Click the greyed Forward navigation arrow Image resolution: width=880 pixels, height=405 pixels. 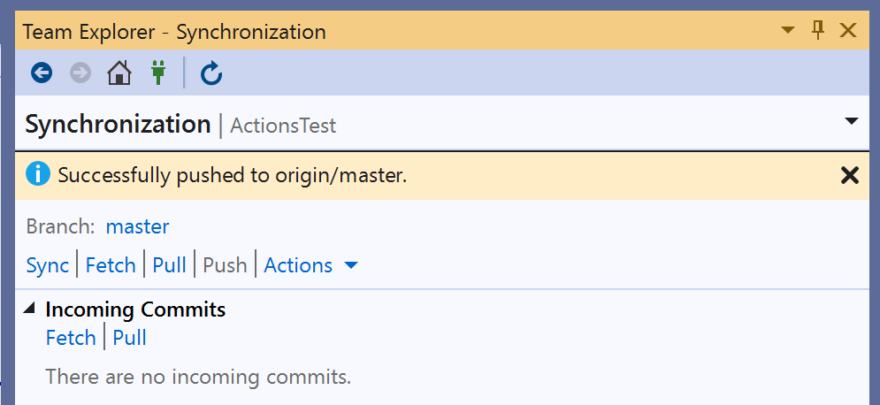click(x=80, y=73)
